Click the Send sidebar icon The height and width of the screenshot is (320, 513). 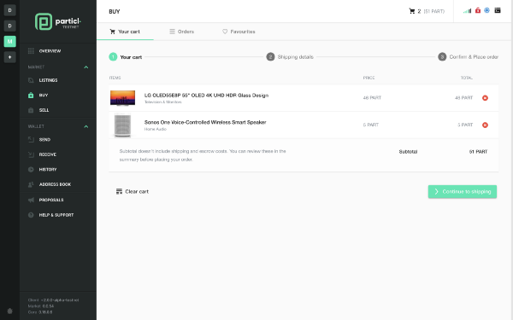[x=31, y=140]
